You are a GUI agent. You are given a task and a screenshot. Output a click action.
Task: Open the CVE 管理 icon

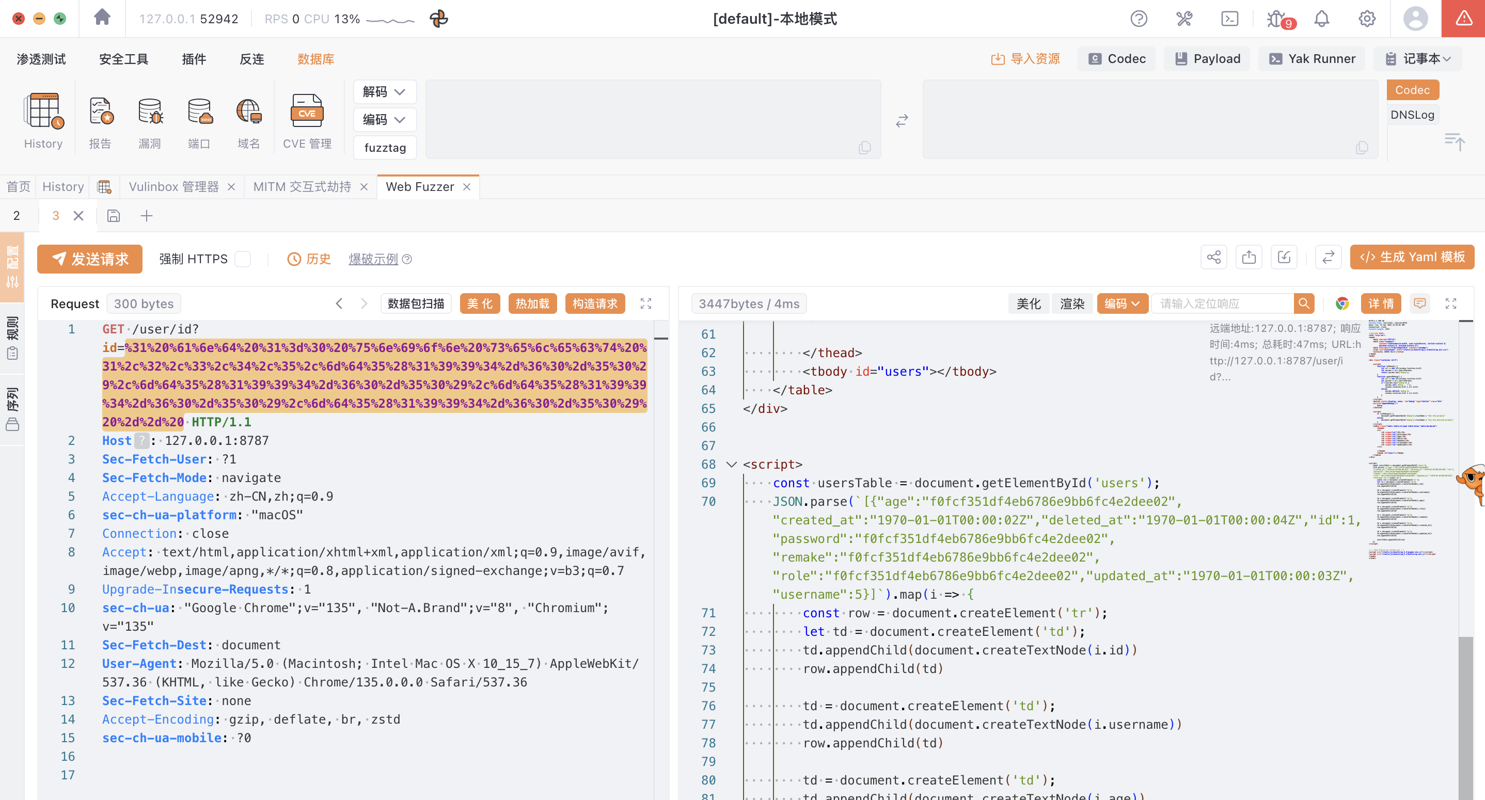click(307, 111)
